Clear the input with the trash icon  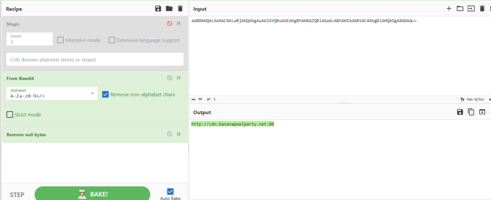tap(482, 9)
